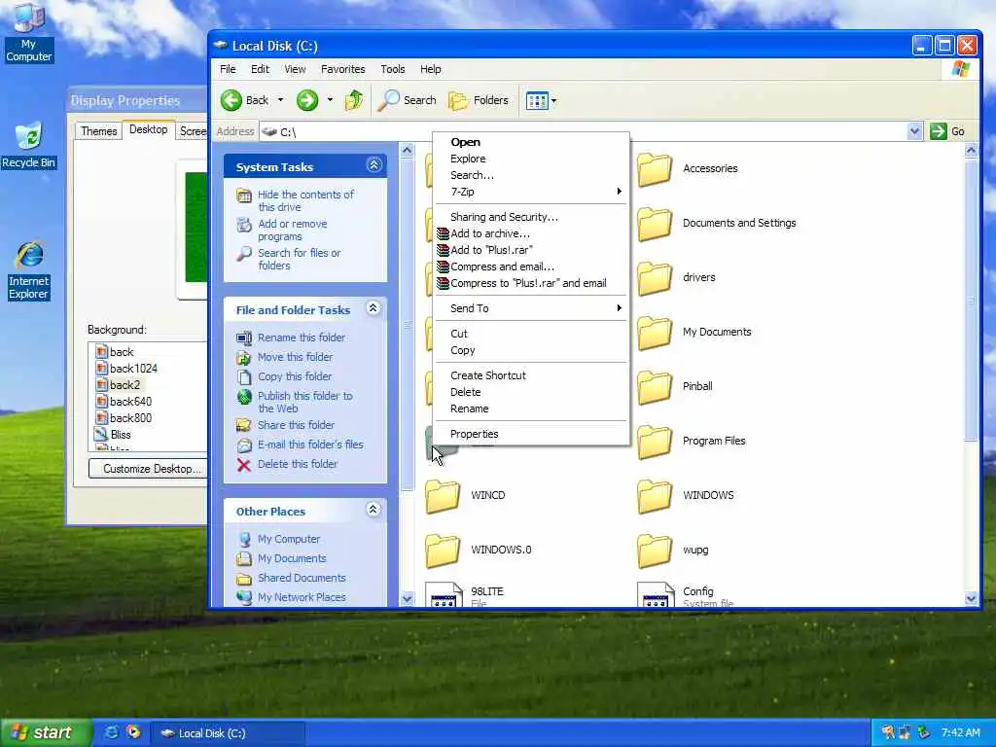Choose Properties in the context menu
The height and width of the screenshot is (747, 996).
pos(531,434)
